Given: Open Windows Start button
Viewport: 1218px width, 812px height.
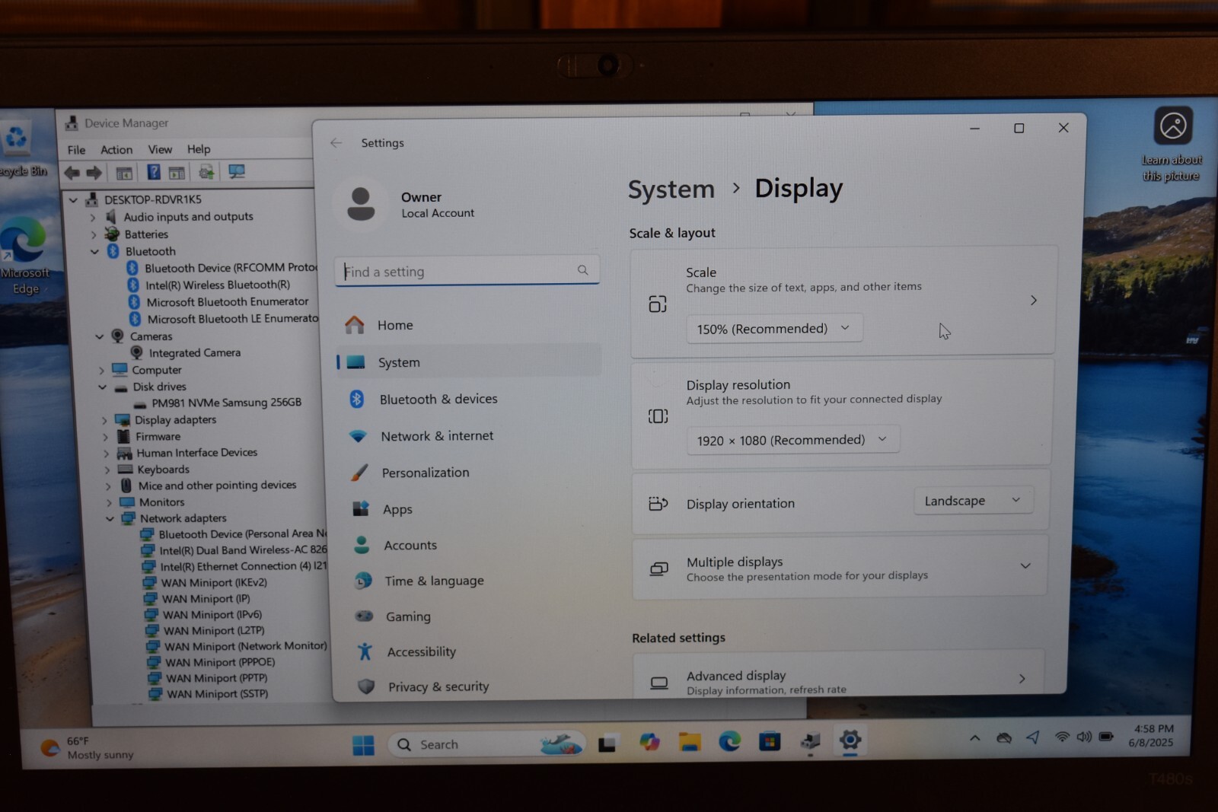Looking at the screenshot, I should (x=364, y=745).
